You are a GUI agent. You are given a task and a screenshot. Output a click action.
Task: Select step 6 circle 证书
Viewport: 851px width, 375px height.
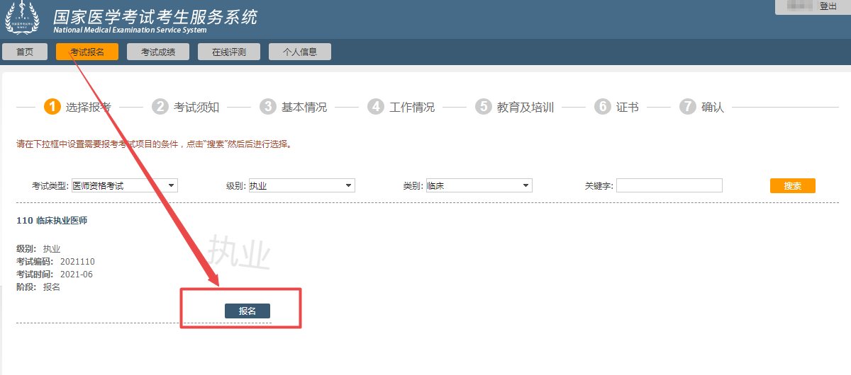click(x=602, y=107)
